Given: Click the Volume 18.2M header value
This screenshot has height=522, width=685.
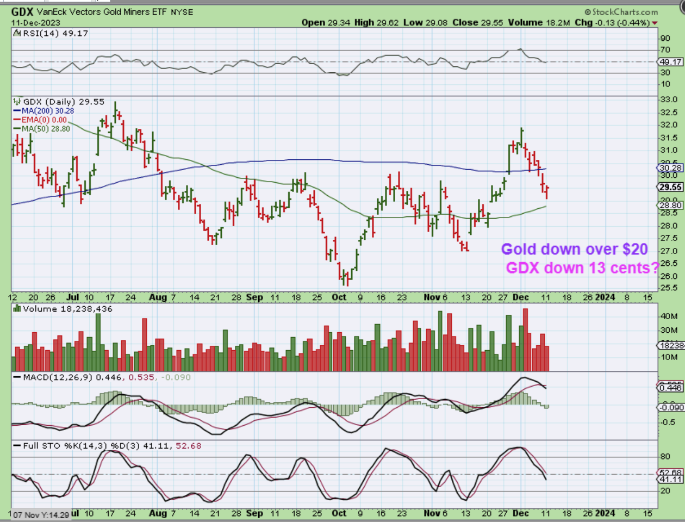Looking at the screenshot, I should [x=539, y=22].
